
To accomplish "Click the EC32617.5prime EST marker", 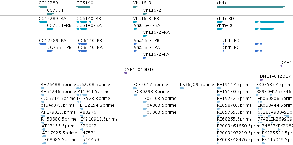I will point(135,88).
